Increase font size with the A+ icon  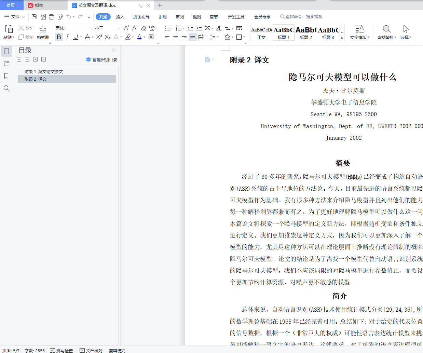(126, 28)
